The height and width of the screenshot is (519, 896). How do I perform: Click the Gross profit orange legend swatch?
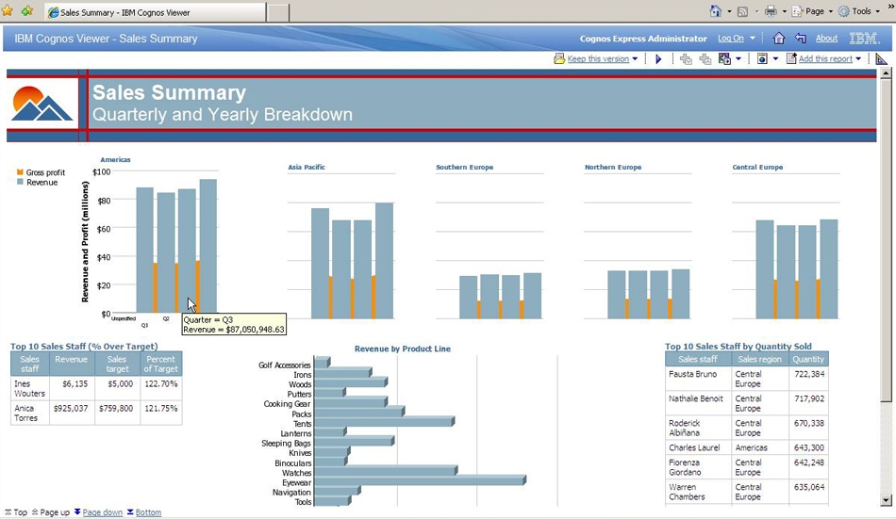[20, 171]
